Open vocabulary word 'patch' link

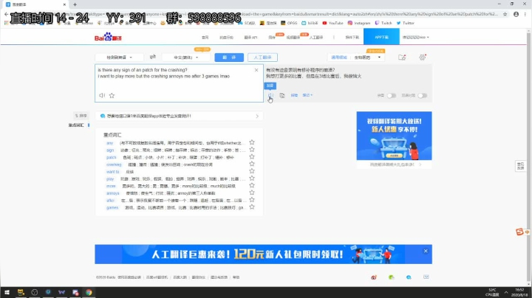(x=112, y=157)
